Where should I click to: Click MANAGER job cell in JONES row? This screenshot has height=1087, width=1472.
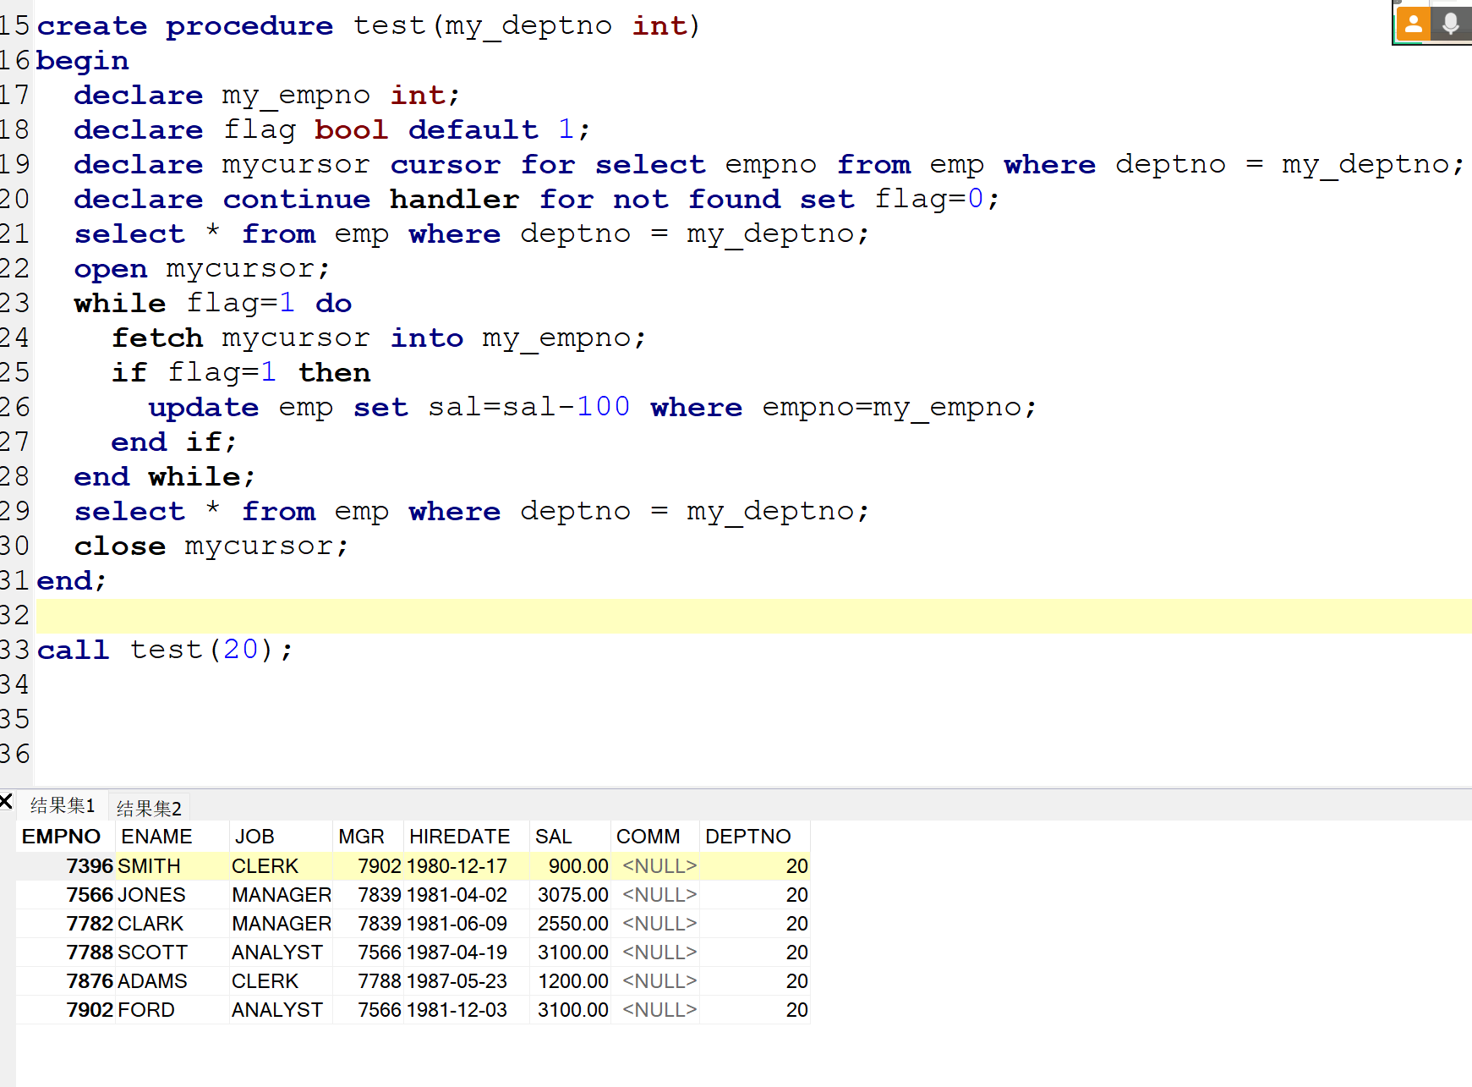coord(282,895)
